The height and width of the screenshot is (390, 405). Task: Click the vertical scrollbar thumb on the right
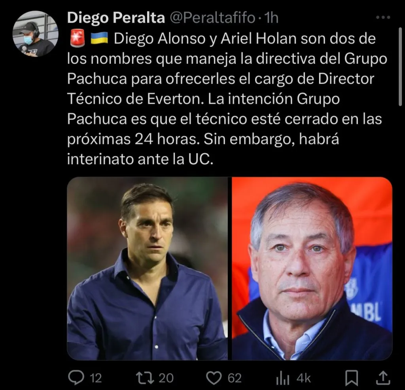pyautogui.click(x=400, y=67)
